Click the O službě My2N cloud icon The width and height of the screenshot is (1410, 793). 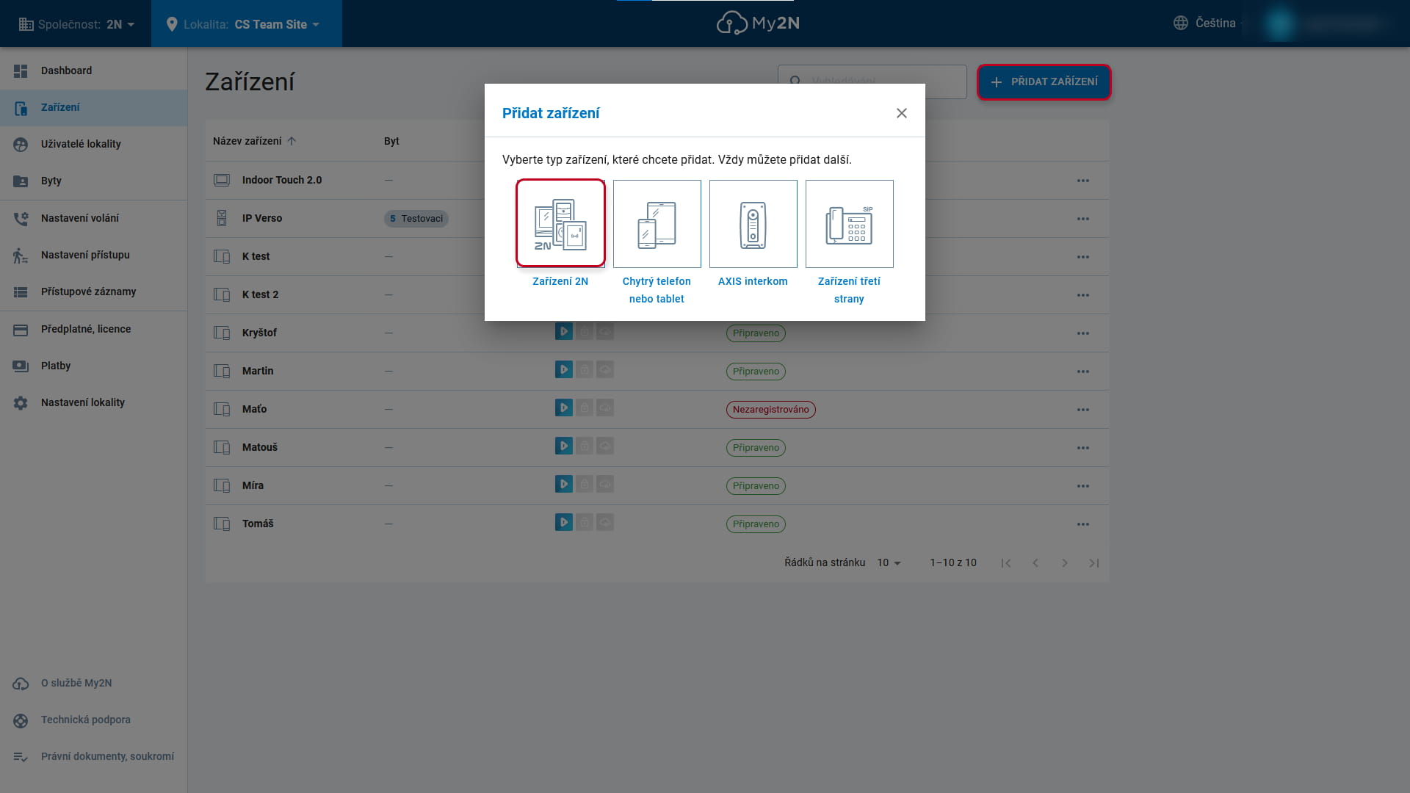[21, 684]
